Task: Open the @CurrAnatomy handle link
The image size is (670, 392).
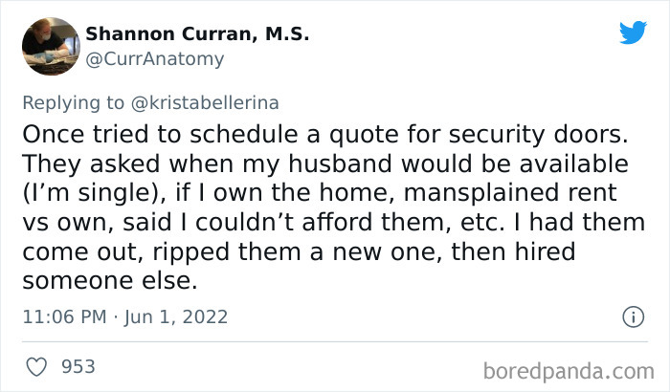Action: pyautogui.click(x=155, y=59)
